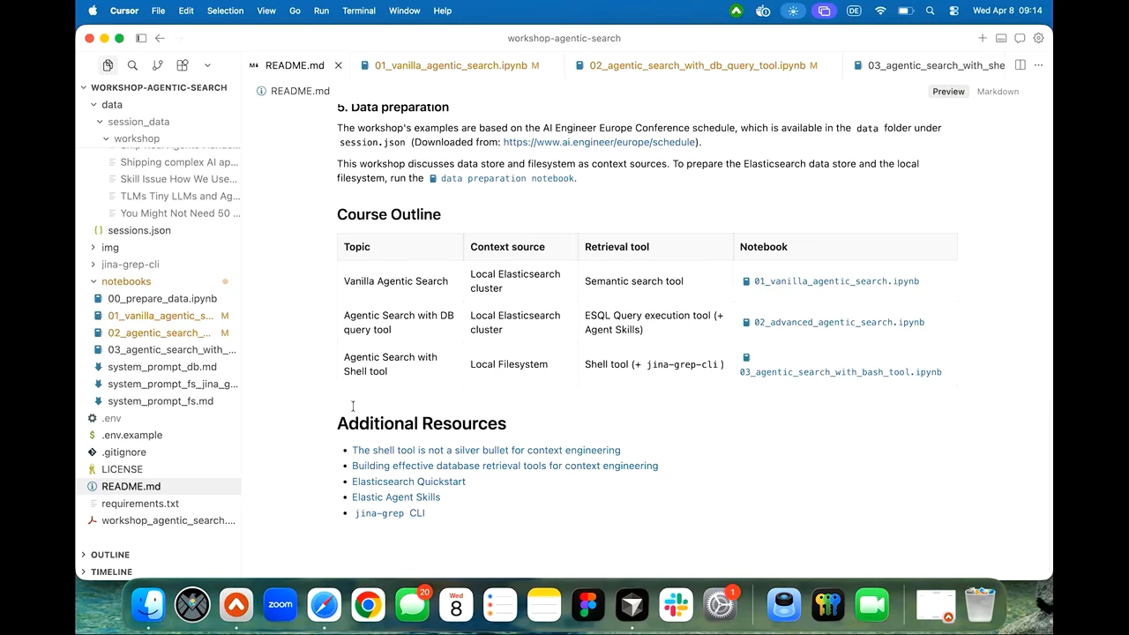This screenshot has height=635, width=1129.
Task: Split the editor to the right
Action: [x=1020, y=65]
